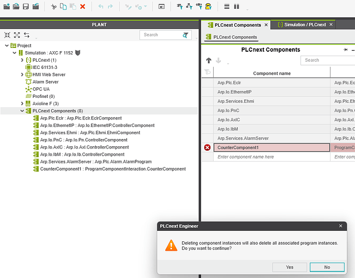Collapse the Project tree node
This screenshot has height=278, width=355.
(7, 46)
